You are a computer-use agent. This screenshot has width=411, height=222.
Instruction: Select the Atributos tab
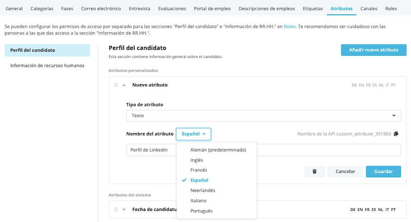click(342, 9)
